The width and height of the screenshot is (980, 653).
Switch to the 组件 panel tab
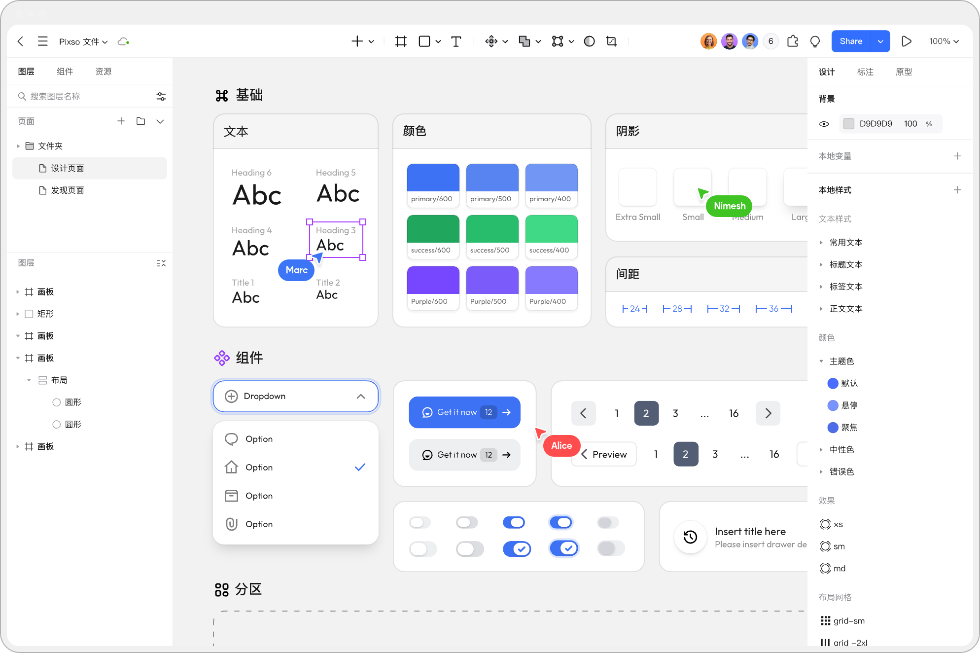65,71
